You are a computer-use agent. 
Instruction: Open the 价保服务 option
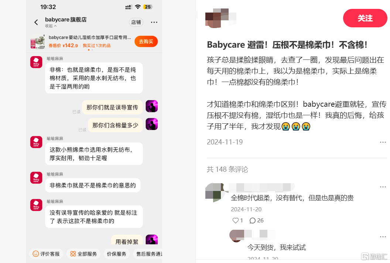(x=116, y=254)
